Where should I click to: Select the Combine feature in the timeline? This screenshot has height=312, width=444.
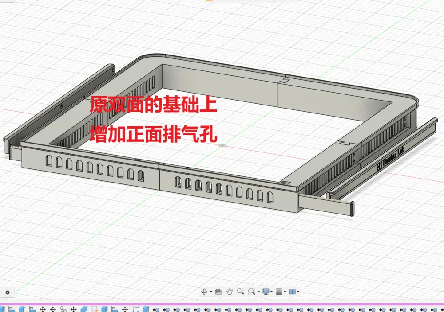coord(84,309)
